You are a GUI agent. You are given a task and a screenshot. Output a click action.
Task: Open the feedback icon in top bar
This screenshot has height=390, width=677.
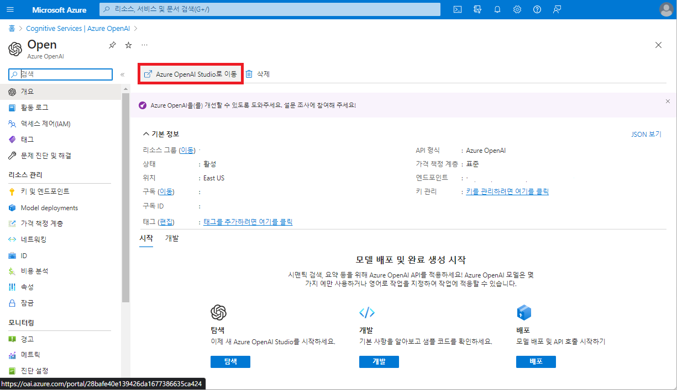(x=557, y=9)
